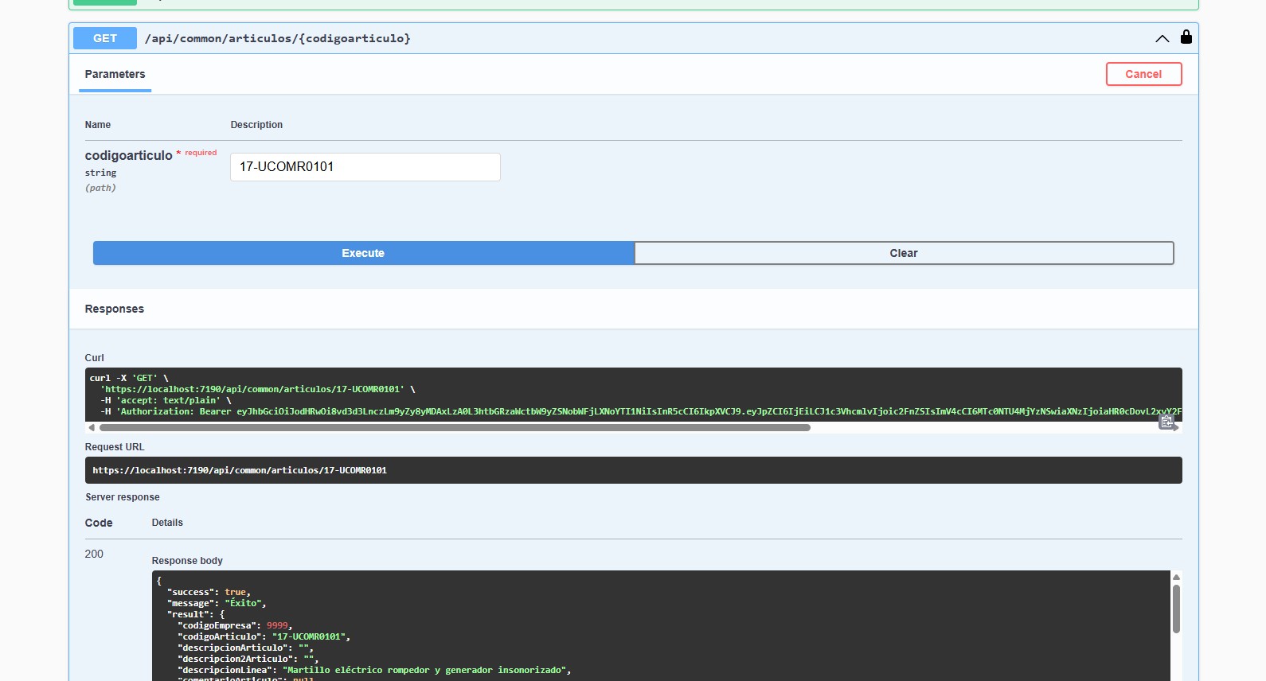
Task: Click the "Server response" label
Action: point(123,497)
